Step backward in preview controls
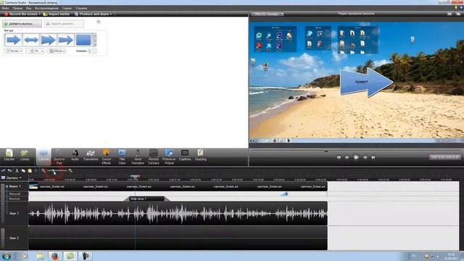The height and width of the screenshot is (261, 464). [x=347, y=157]
